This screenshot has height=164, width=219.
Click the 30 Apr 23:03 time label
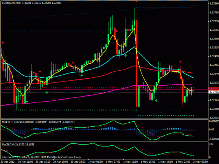point(78,162)
